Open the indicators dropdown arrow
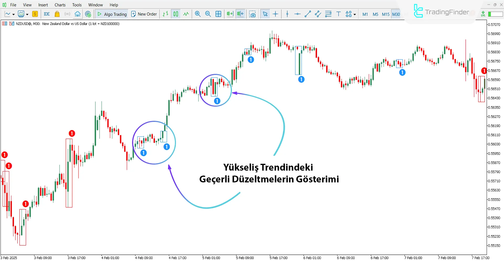The image size is (504, 261). (27, 14)
